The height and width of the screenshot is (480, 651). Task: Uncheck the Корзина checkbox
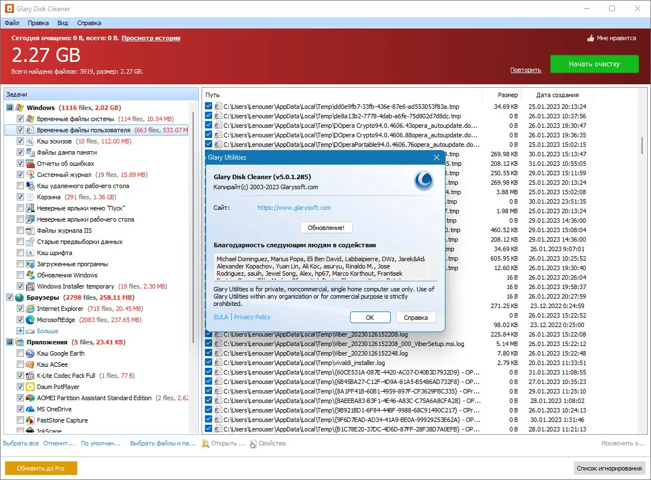pos(20,198)
